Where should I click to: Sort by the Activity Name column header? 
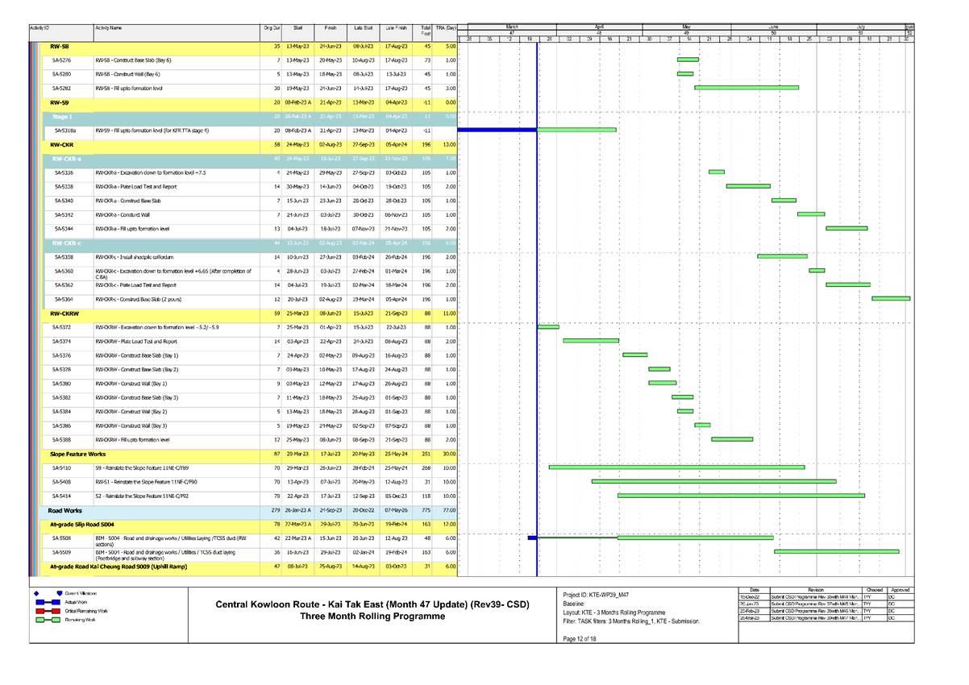click(109, 27)
